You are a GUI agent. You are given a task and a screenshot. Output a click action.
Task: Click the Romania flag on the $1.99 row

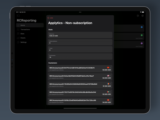pos(108,84)
